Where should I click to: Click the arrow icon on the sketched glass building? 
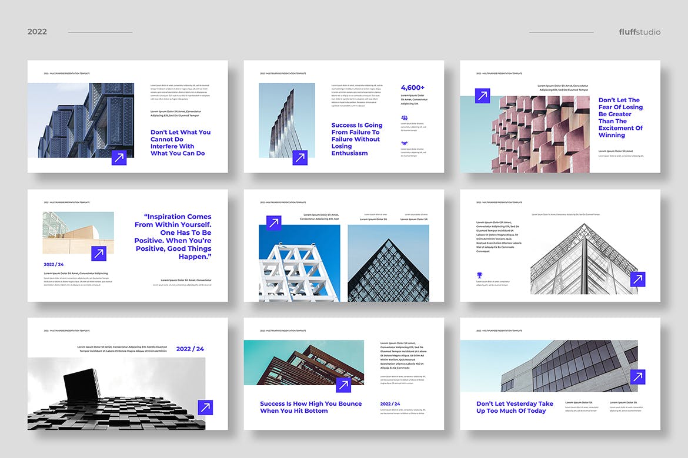pyautogui.click(x=637, y=279)
